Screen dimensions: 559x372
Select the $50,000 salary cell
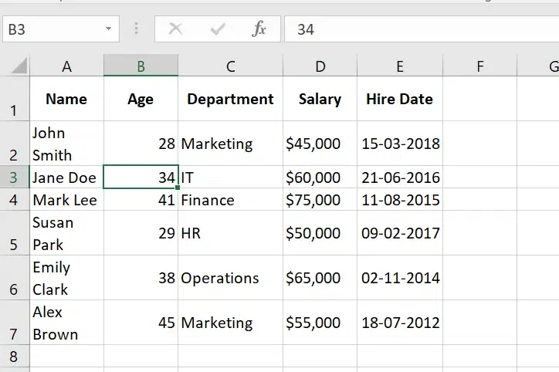320,233
